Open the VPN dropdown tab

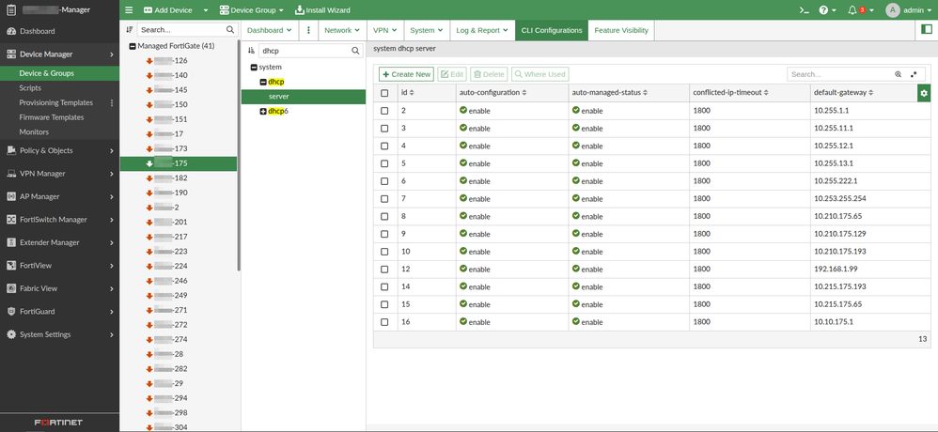pyautogui.click(x=385, y=30)
